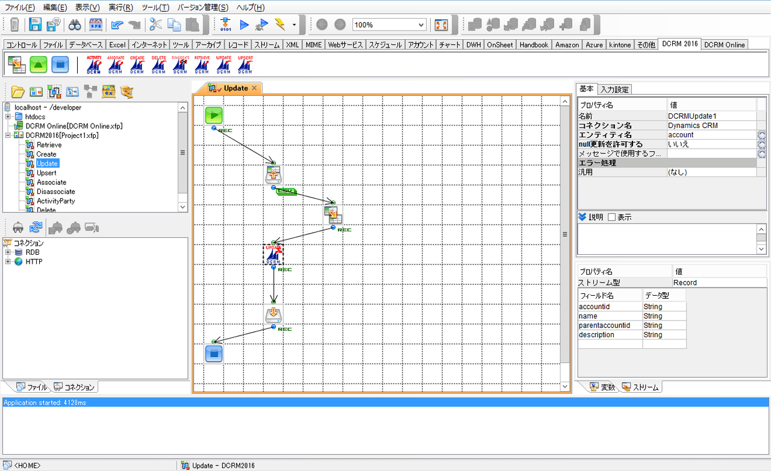Screen dimensions: 771x471
Task: Switch to the データベース component tab
Action: coord(86,45)
